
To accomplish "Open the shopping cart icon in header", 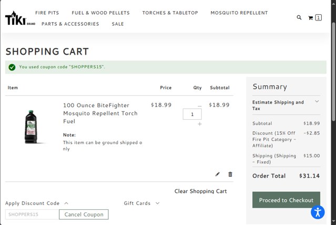I will (311, 18).
